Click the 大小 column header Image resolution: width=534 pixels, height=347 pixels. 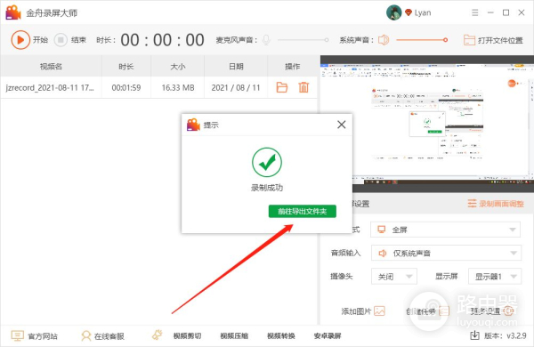(x=177, y=67)
